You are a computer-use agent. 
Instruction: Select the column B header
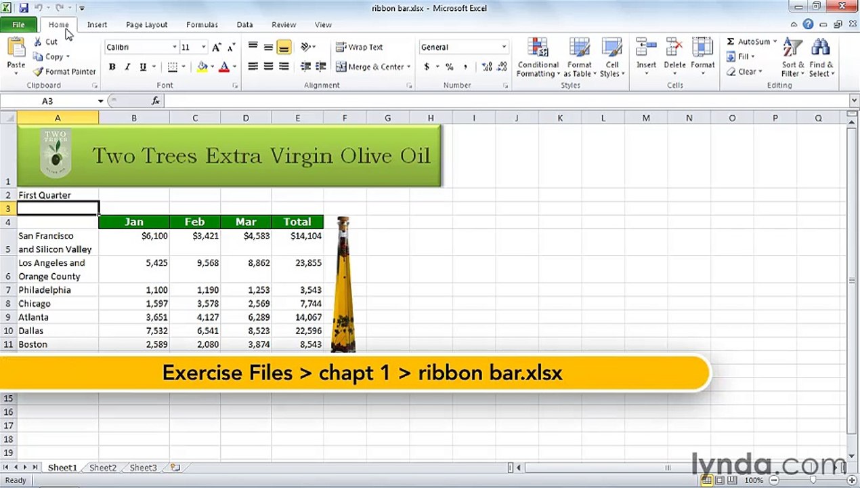pos(134,119)
